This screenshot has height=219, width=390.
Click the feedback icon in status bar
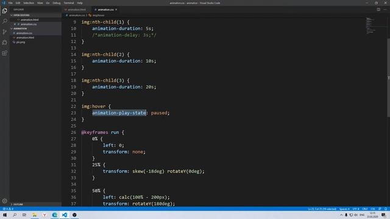tap(380, 209)
